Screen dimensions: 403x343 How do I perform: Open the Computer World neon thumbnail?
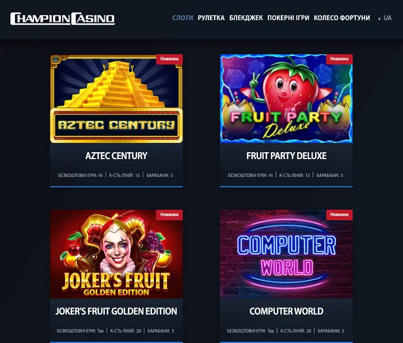click(286, 254)
